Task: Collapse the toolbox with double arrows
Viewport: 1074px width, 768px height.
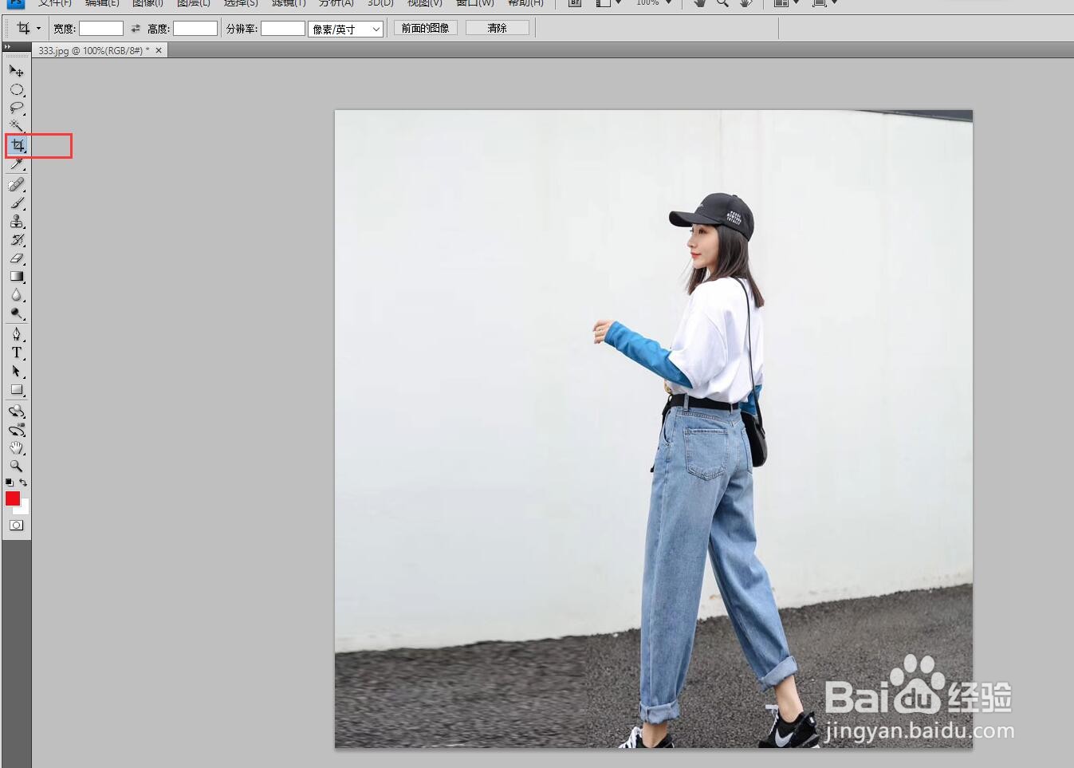Action: (8, 47)
